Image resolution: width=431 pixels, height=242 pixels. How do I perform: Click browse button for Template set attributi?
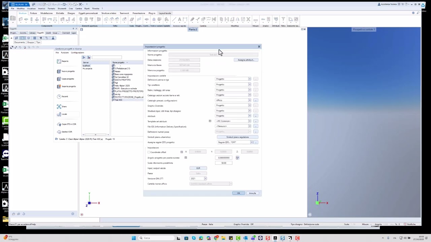pyautogui.click(x=256, y=121)
